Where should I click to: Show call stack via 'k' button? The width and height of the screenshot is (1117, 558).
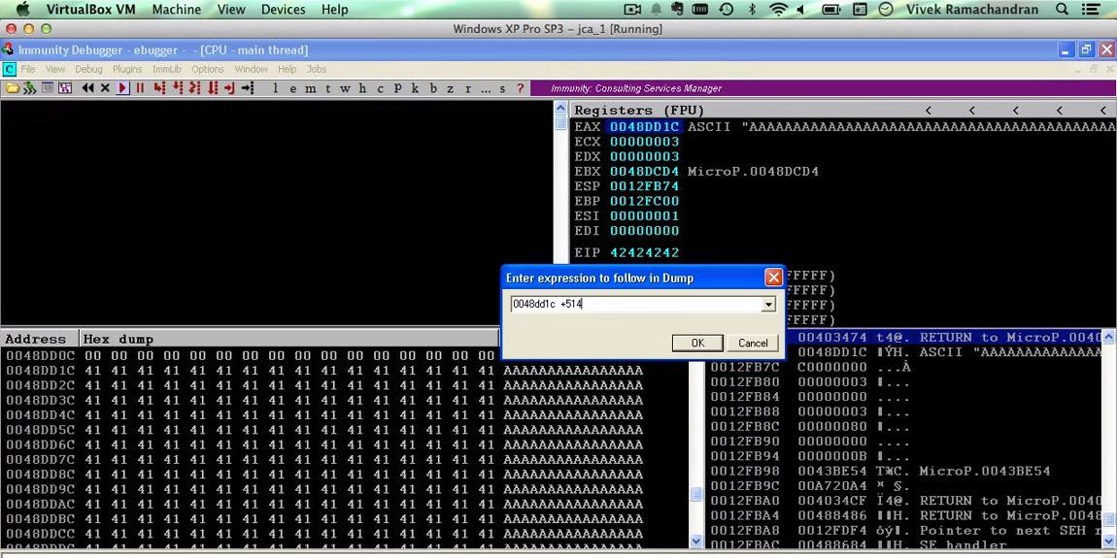415,88
